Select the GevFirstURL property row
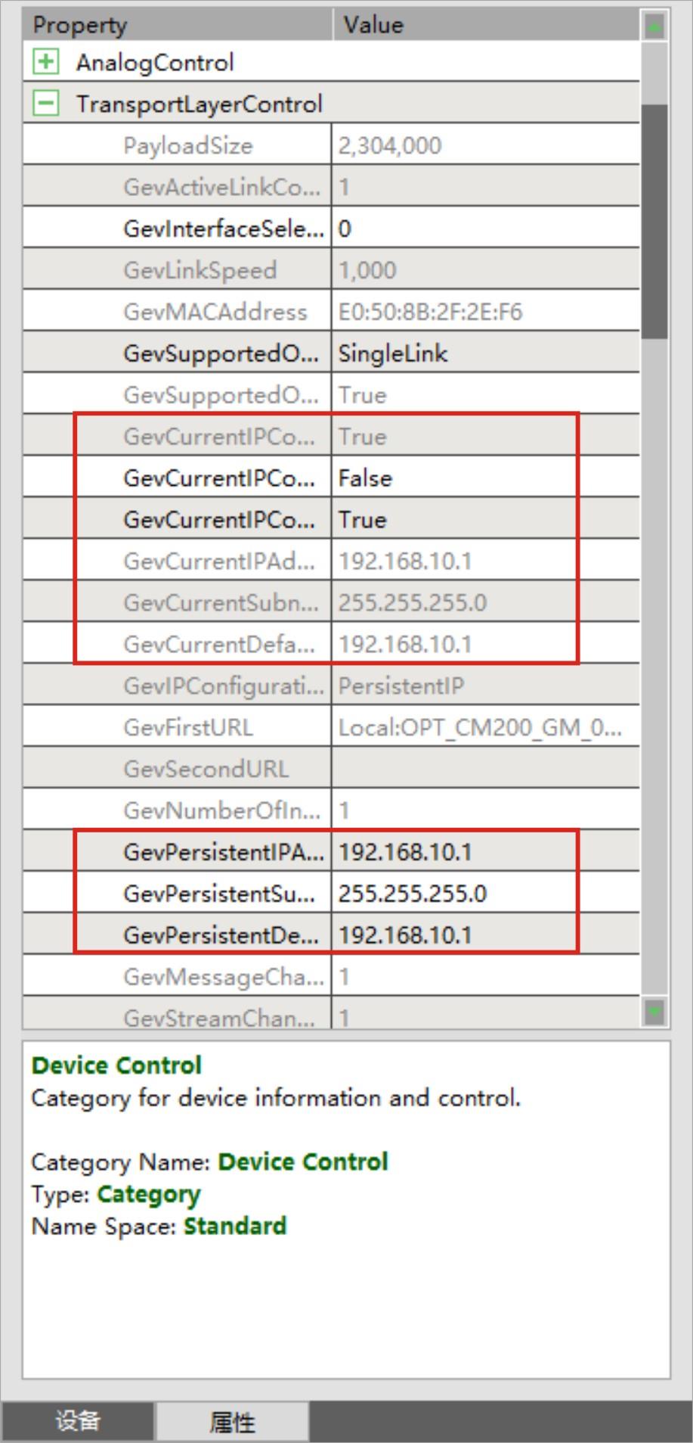This screenshot has width=693, height=1443. pos(188,727)
